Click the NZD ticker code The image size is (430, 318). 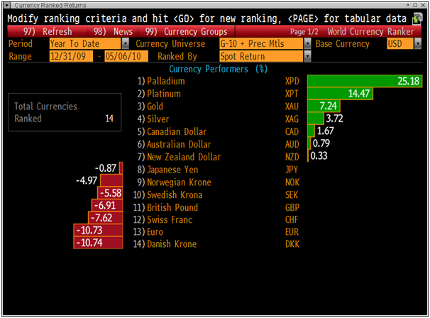tap(292, 157)
